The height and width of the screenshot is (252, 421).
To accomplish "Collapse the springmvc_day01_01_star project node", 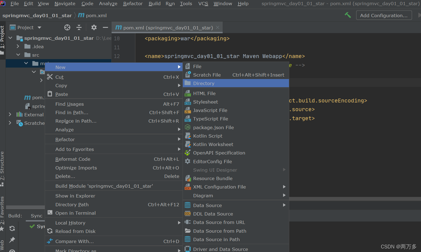I will (10, 38).
